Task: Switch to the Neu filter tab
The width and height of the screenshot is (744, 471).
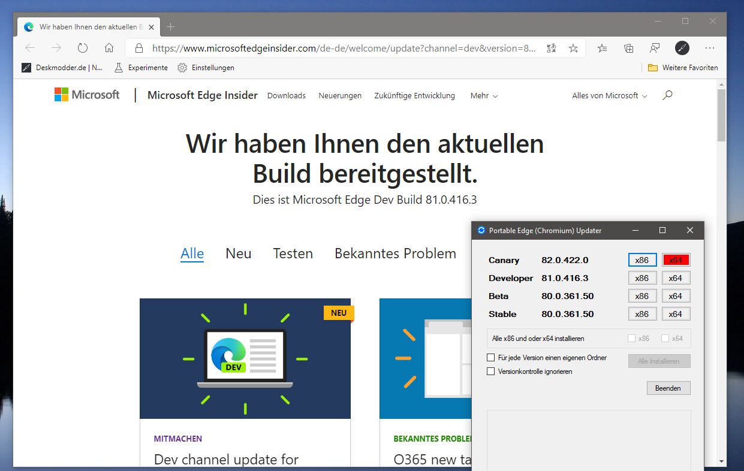Action: point(239,253)
